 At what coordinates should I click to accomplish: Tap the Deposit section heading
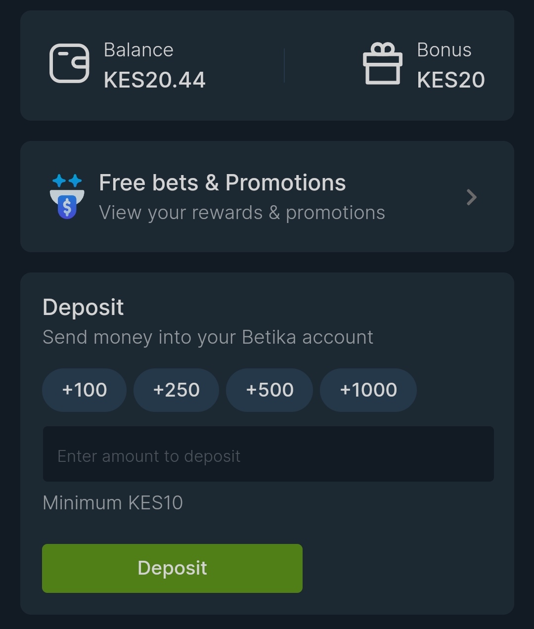click(x=83, y=307)
